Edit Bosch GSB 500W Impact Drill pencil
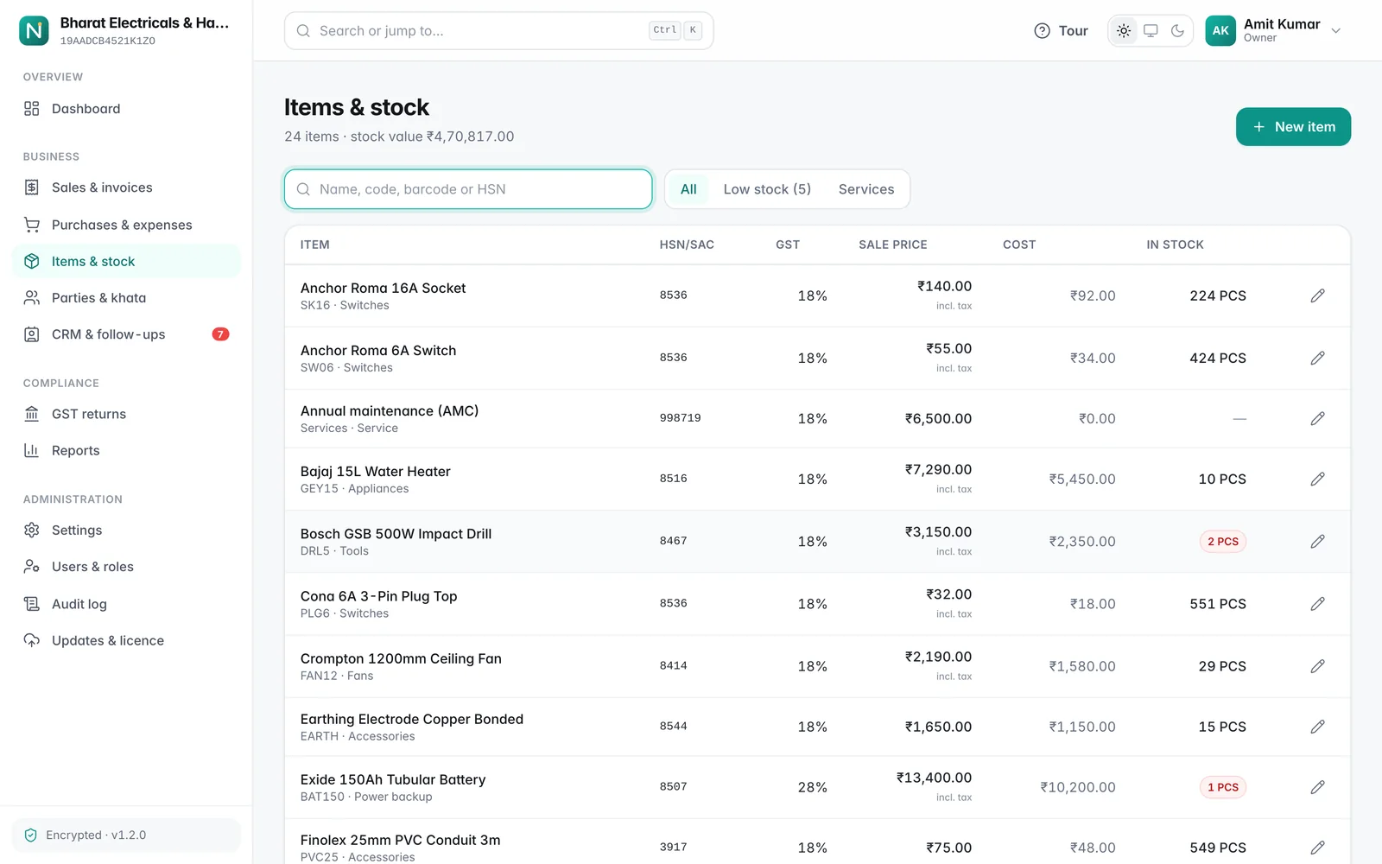This screenshot has width=1382, height=864. click(x=1317, y=542)
